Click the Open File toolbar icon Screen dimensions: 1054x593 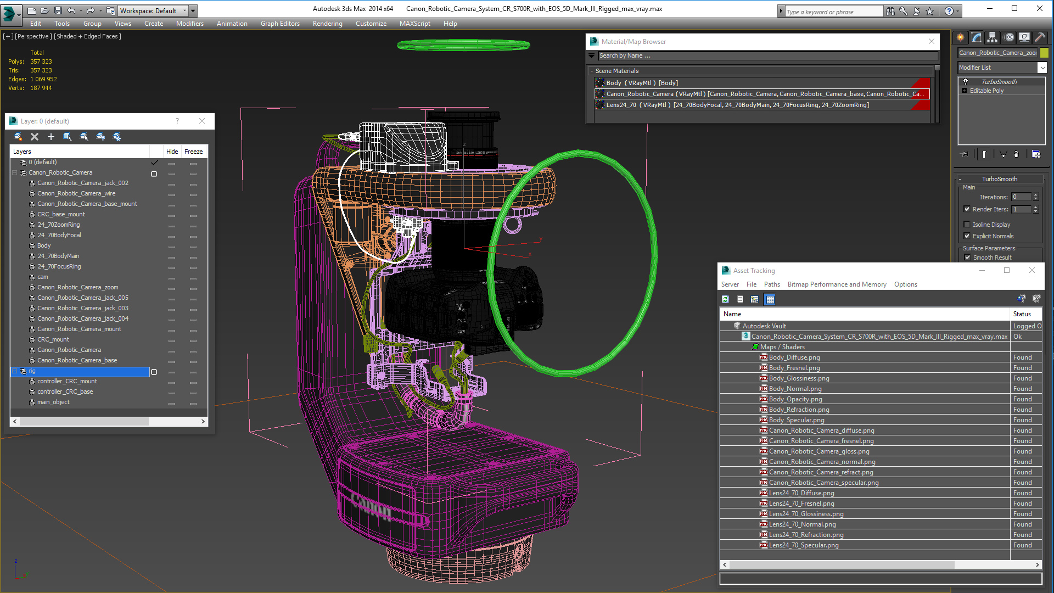point(45,10)
